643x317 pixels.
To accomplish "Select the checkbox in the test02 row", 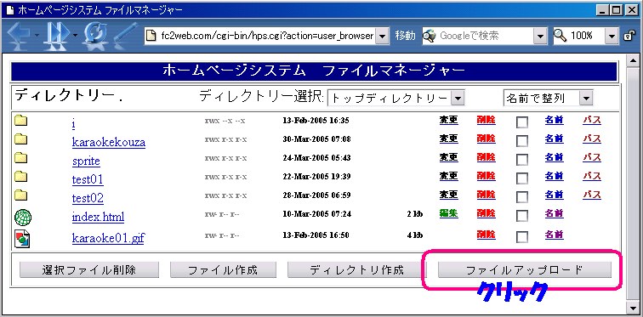I will pyautogui.click(x=521, y=197).
